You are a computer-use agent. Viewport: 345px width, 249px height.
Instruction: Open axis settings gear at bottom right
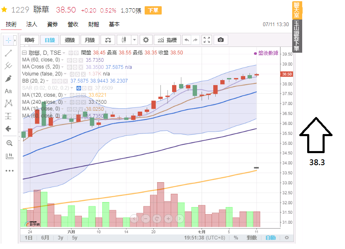pyautogui.click(x=287, y=237)
